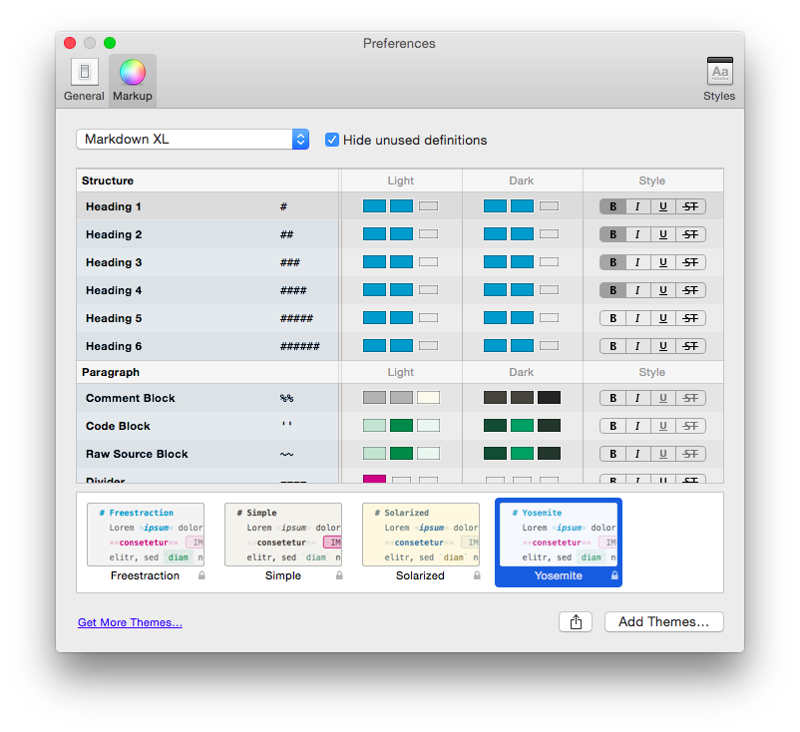
Task: Toggle strikethrough for Heading 5
Action: click(690, 318)
